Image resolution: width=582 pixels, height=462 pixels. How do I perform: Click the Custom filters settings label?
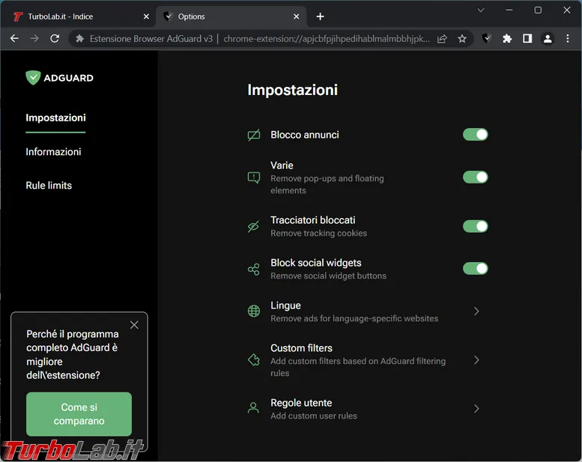pyautogui.click(x=301, y=347)
